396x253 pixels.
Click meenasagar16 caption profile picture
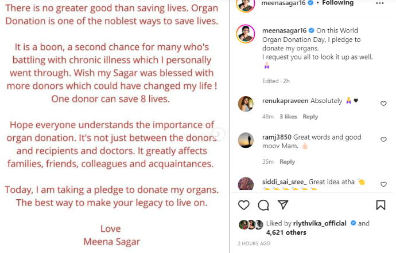click(x=246, y=33)
